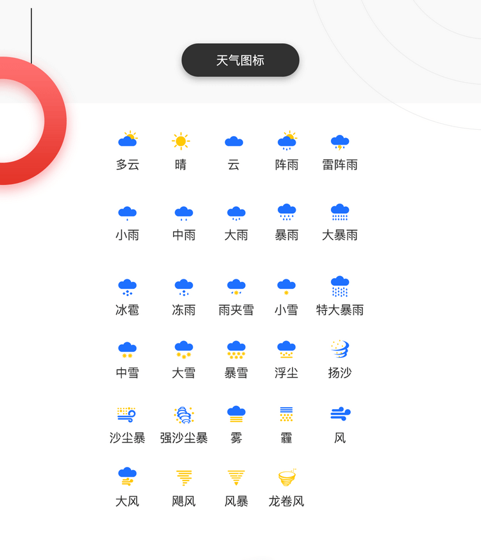Click the 龙卷风 text label

286,501
